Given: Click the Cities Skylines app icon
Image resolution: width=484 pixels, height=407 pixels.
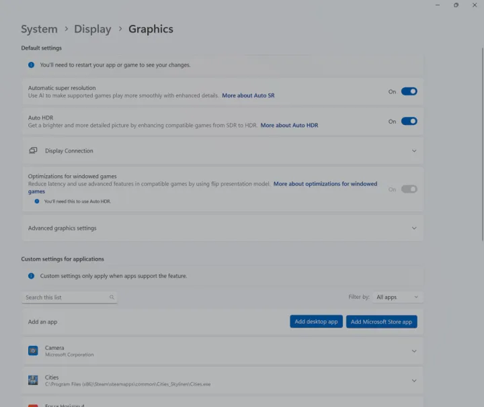Looking at the screenshot, I should pos(33,380).
